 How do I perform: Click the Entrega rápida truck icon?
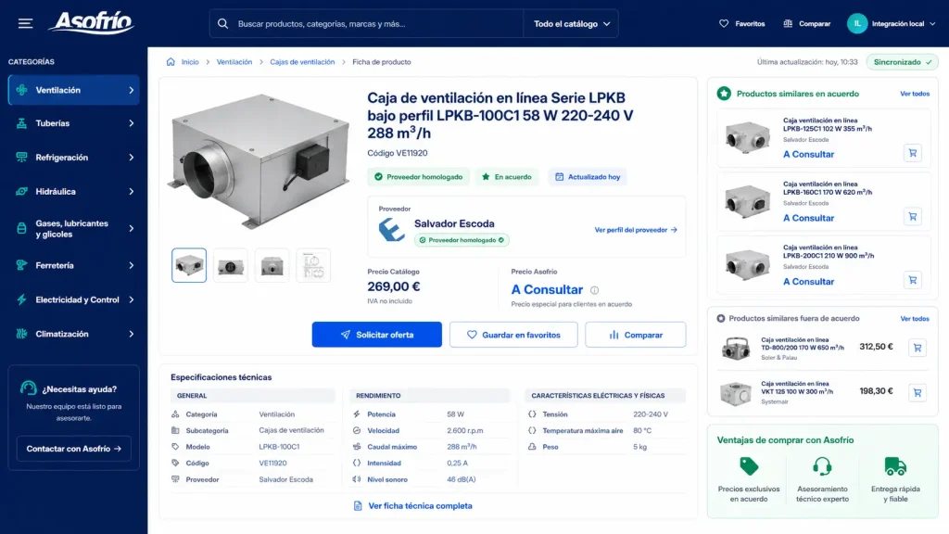895,466
